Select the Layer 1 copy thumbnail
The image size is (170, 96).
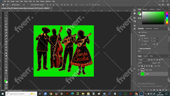(x=142, y=70)
